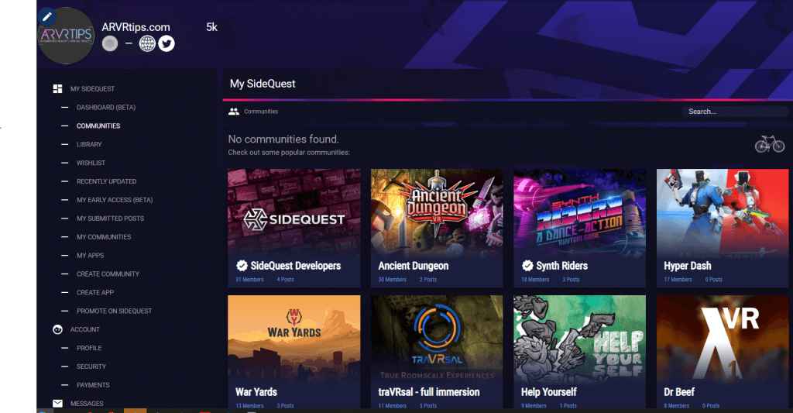Open the website globe icon
The width and height of the screenshot is (793, 413).
[x=147, y=43]
